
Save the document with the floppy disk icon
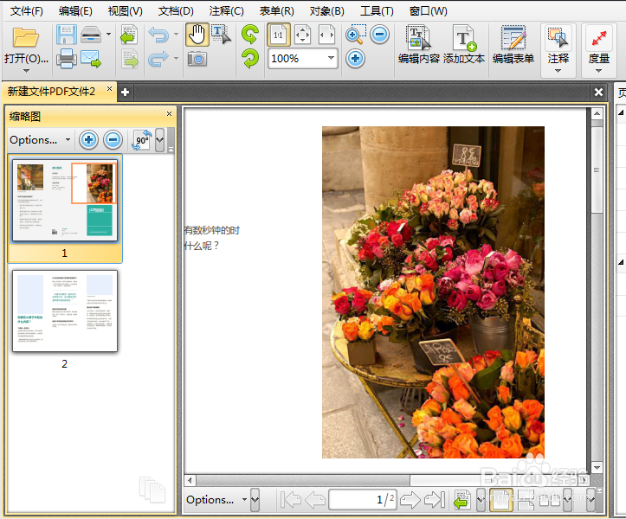coord(67,35)
